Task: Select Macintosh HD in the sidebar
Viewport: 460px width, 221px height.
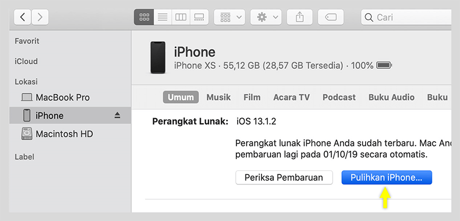Action: pyautogui.click(x=70, y=134)
